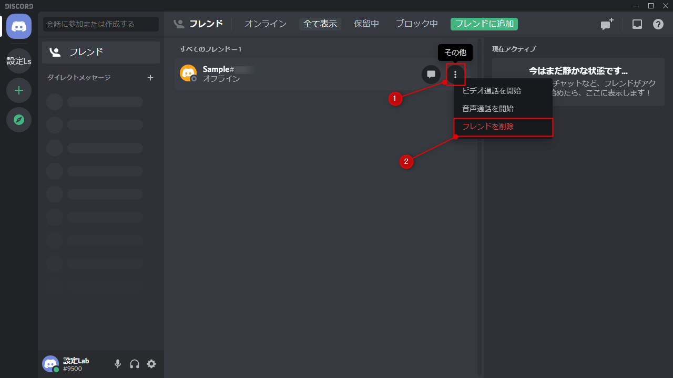Switch to ブロック中 tab
Screen dimensions: 673x378
(x=417, y=24)
